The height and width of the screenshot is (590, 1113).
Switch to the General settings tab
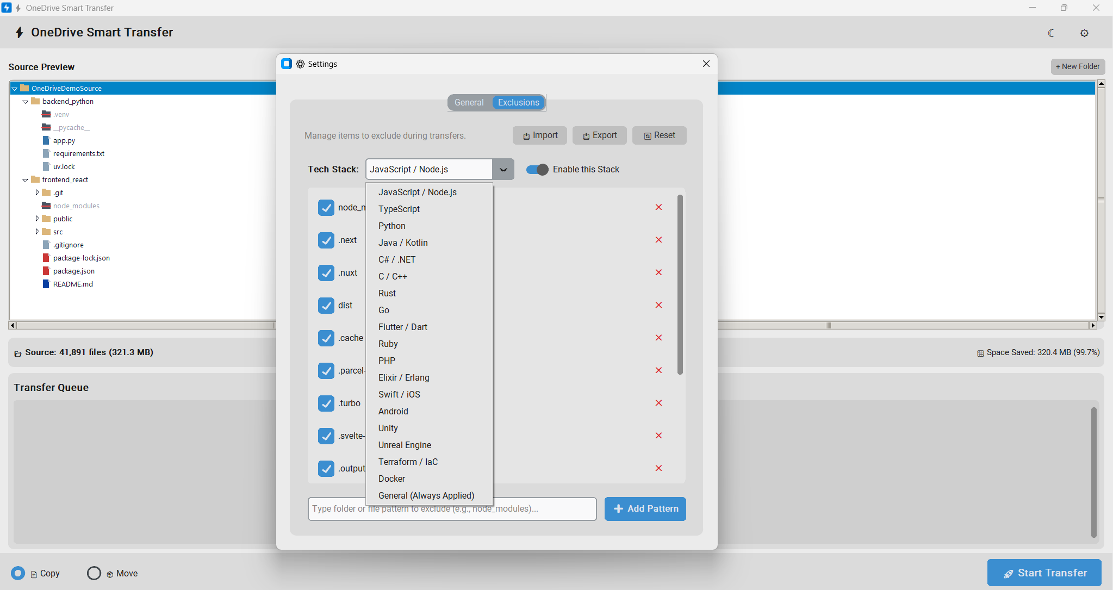click(469, 102)
